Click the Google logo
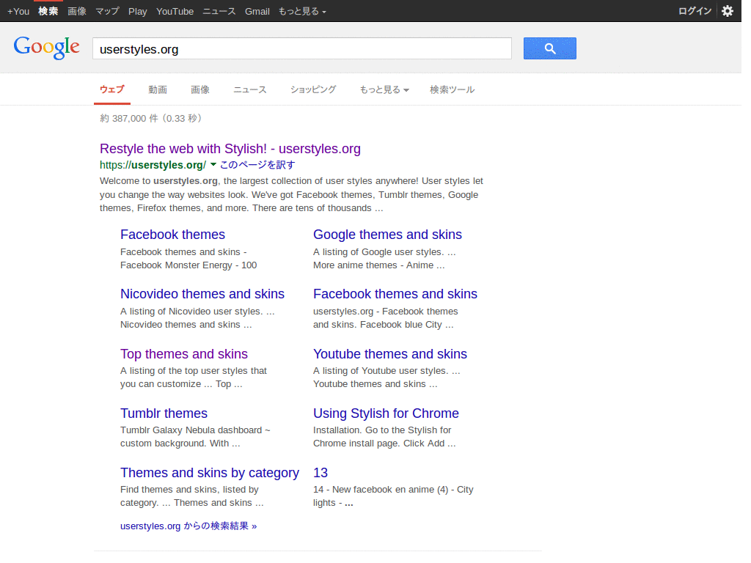This screenshot has width=751, height=563. click(46, 48)
